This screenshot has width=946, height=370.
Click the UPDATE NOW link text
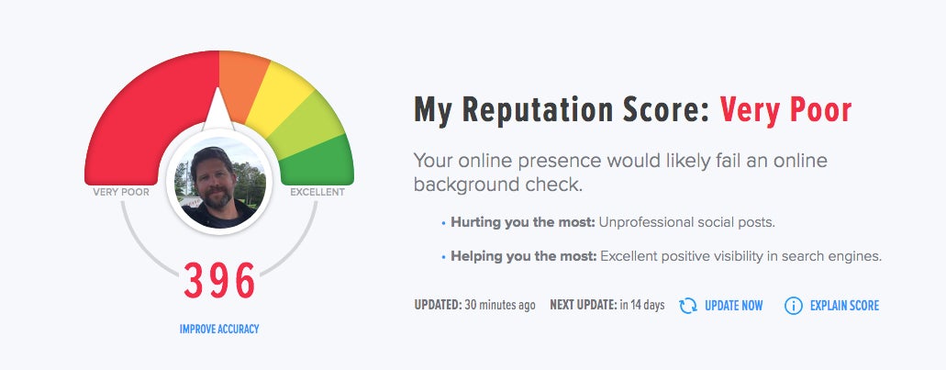[734, 306]
